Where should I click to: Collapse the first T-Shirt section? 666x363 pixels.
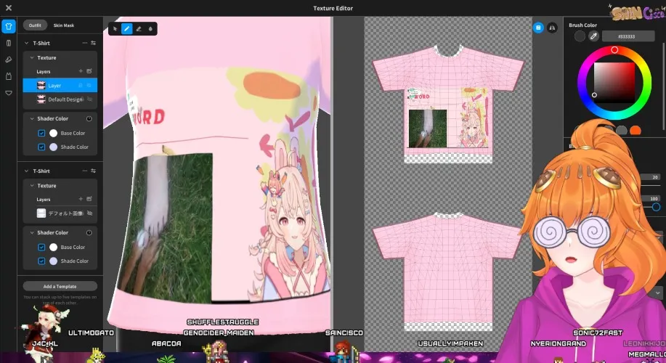(x=26, y=43)
